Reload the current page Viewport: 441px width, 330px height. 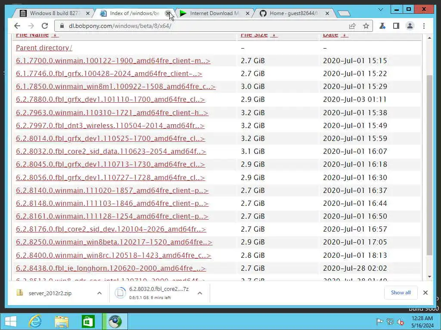[45, 26]
